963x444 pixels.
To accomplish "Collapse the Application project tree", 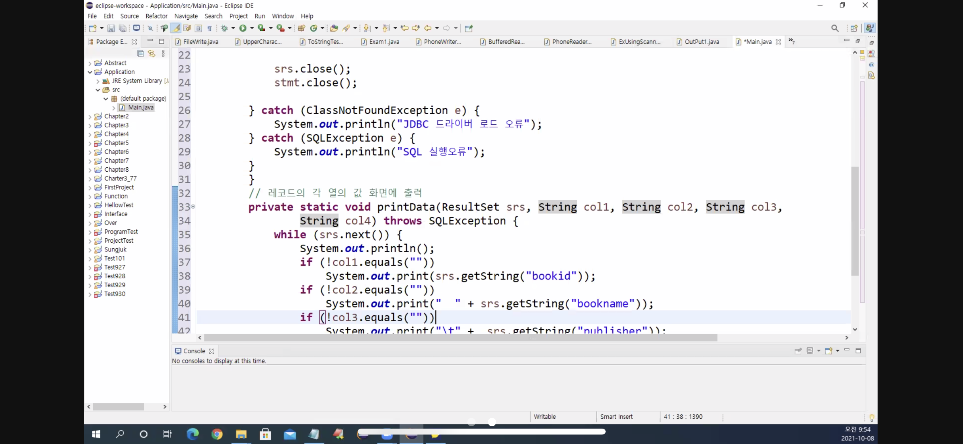I will (x=90, y=72).
